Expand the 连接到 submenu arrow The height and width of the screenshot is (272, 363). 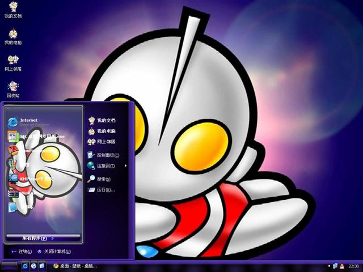coord(126,165)
